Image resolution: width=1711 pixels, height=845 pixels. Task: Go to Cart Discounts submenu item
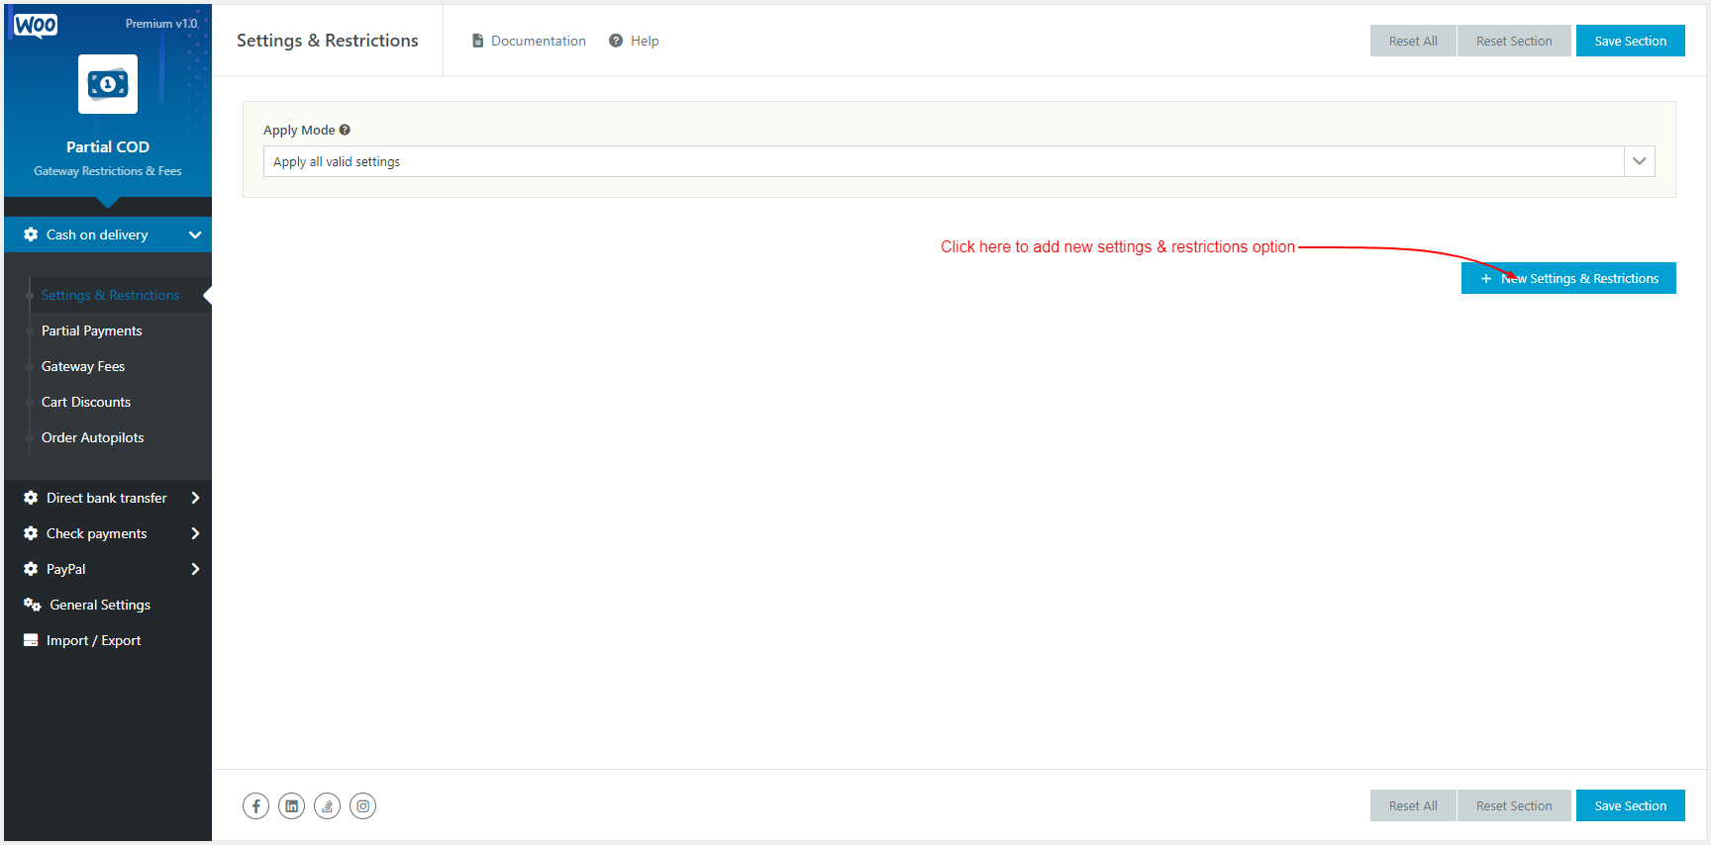tap(86, 402)
